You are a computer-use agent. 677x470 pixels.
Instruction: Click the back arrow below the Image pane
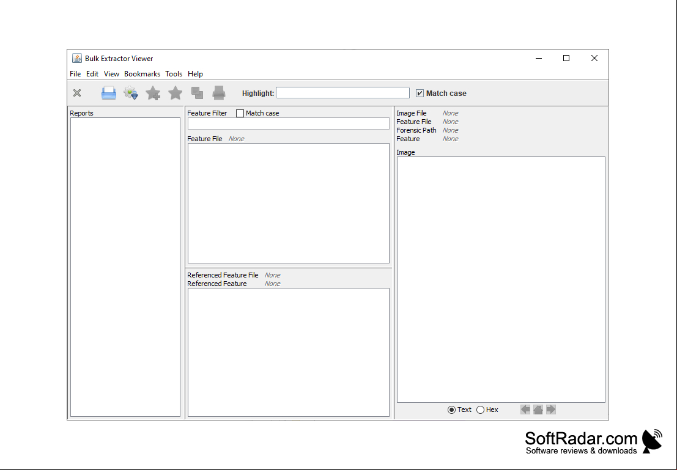click(525, 409)
